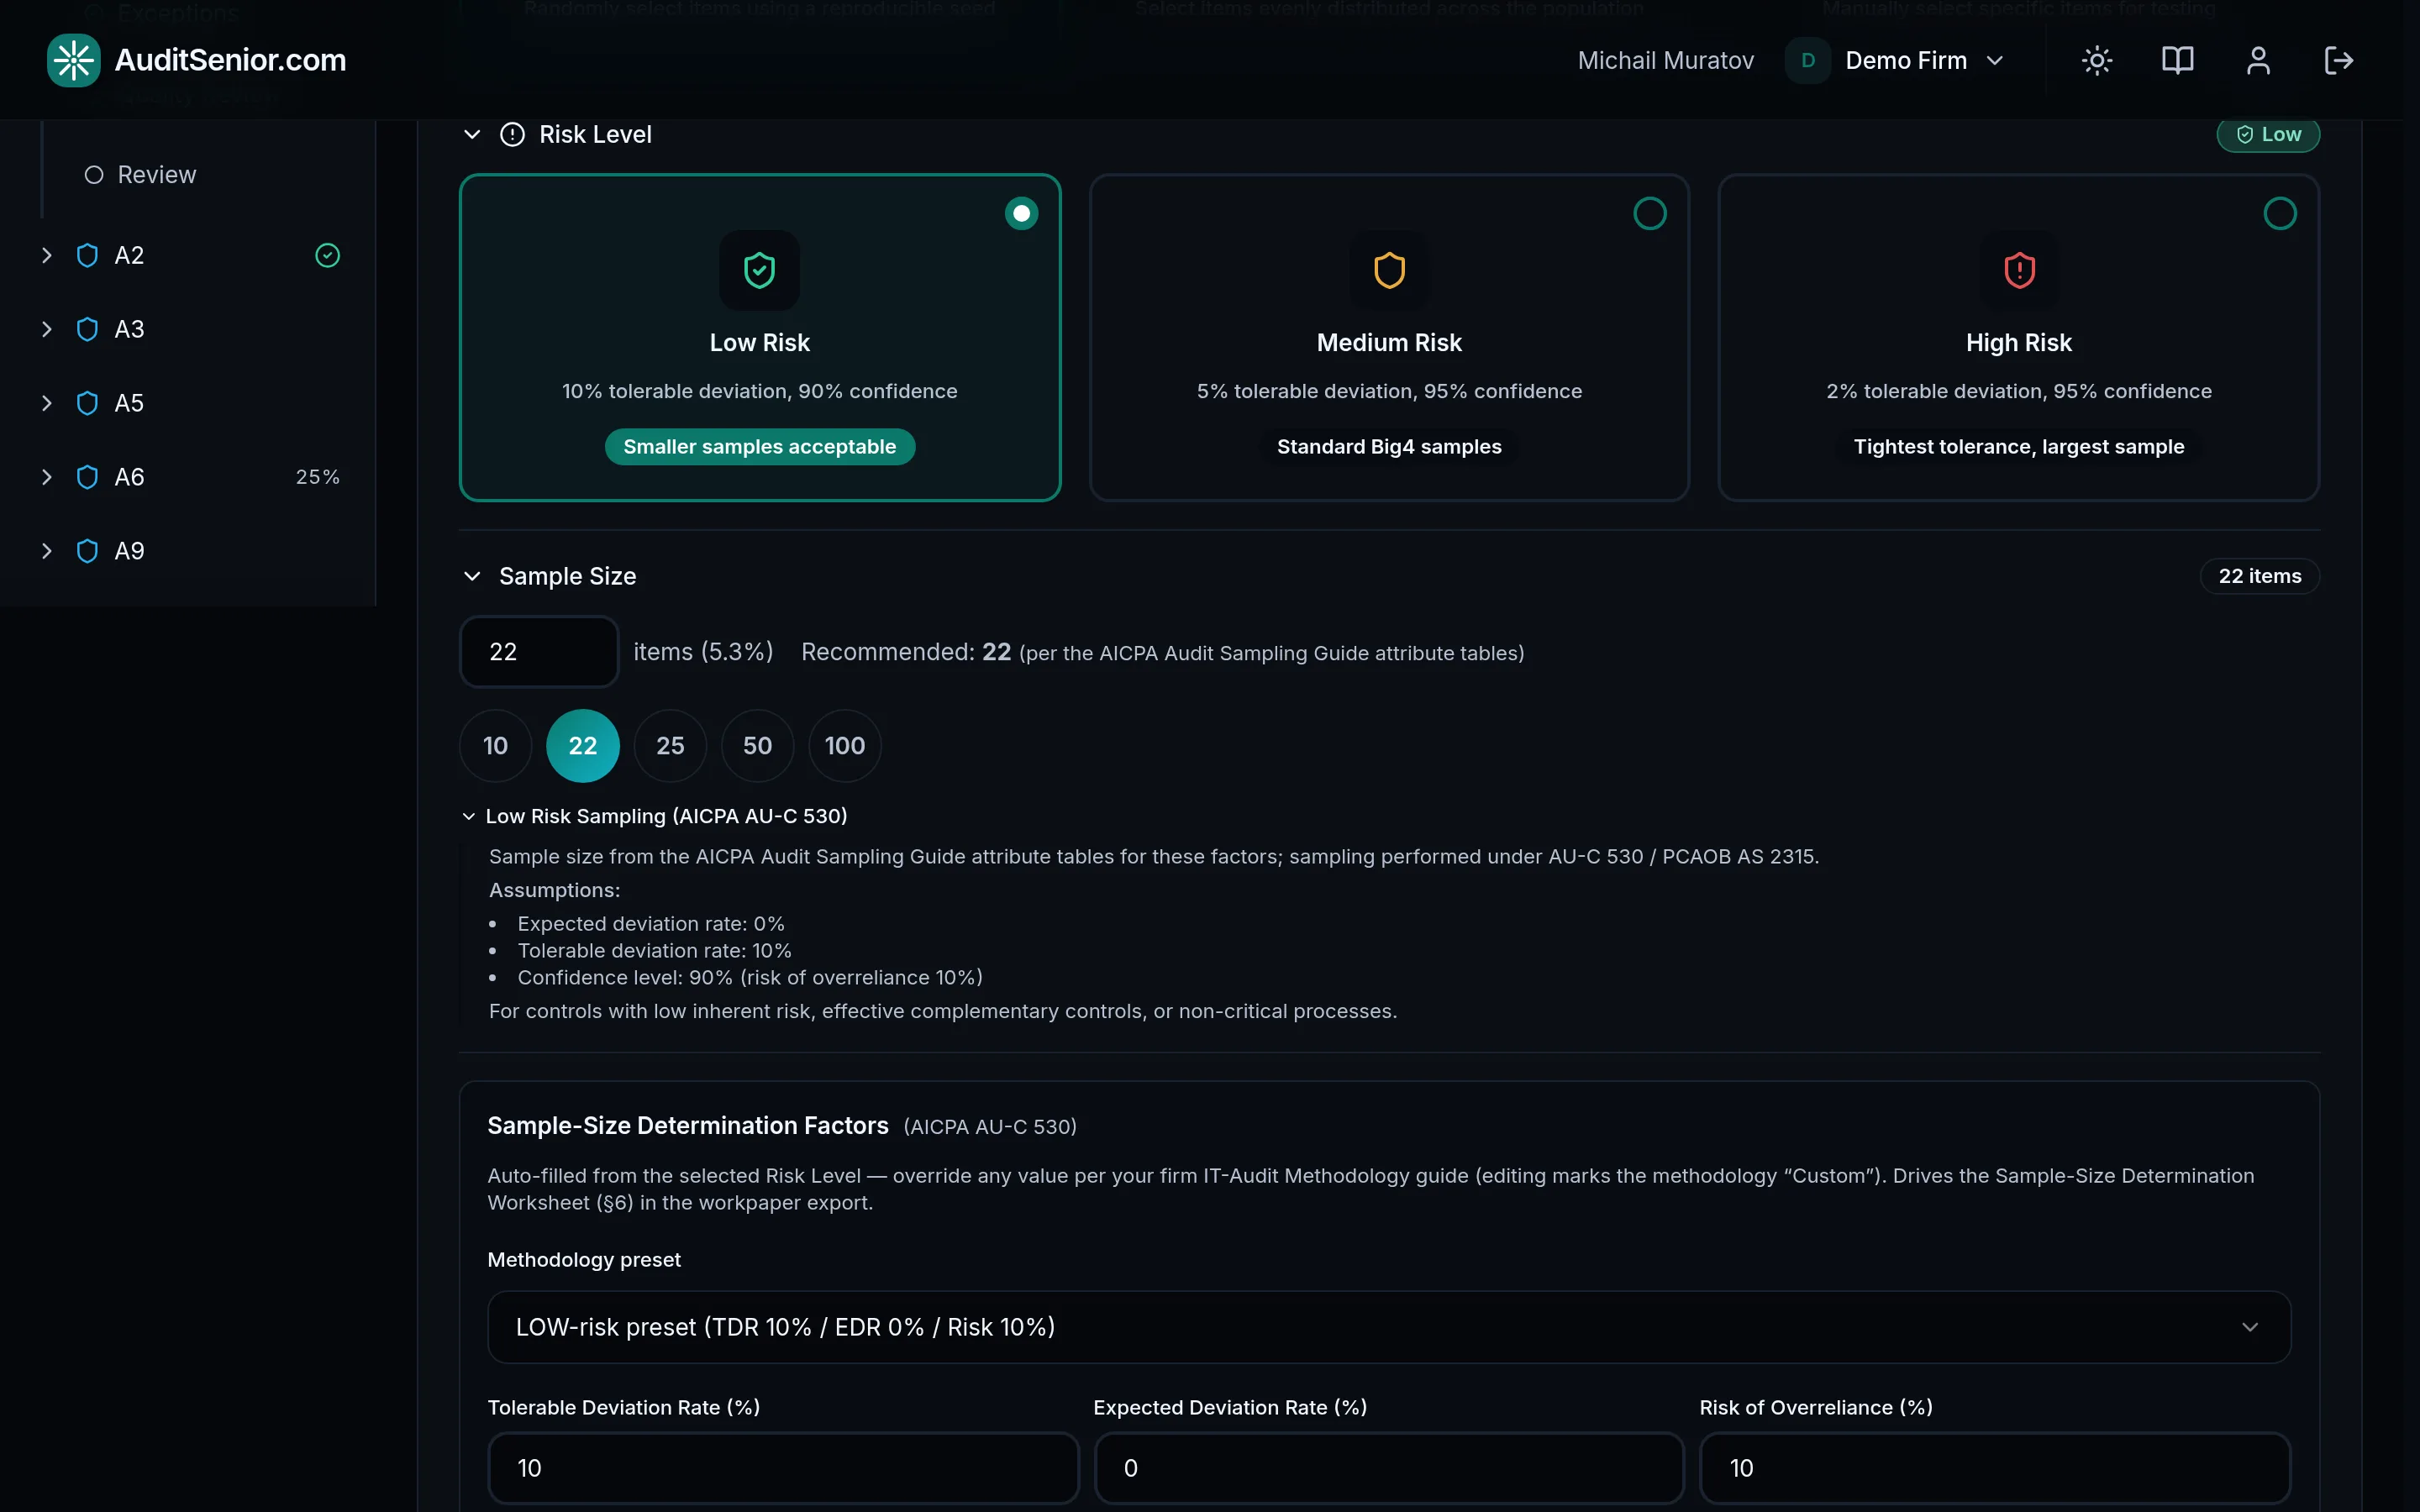Click the A6 shield icon
Screen dimensions: 2420x1512
pyautogui.click(x=87, y=477)
